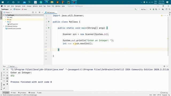Screen dimensions: 171x96
Task: Open the File menu
Action: tap(5, 6)
